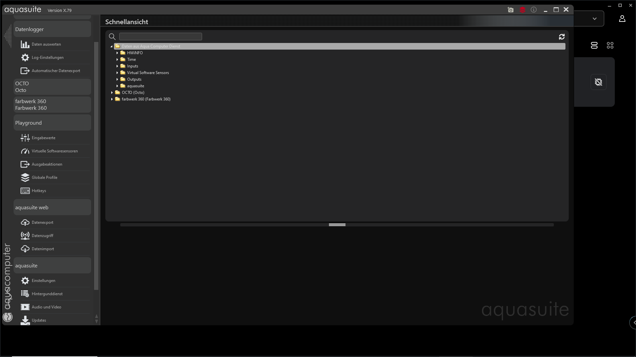Click the search magnifier icon
Viewport: 636px width, 357px height.
coord(112,37)
